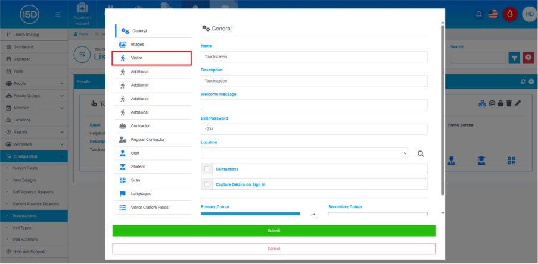The height and width of the screenshot is (264, 538).
Task: Click into the Welcome message field
Action: (314, 105)
